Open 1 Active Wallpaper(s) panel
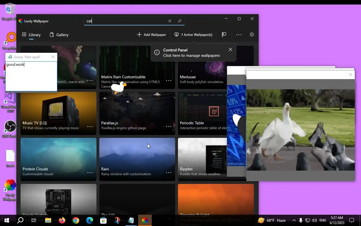This screenshot has width=361, height=226. [193, 34]
